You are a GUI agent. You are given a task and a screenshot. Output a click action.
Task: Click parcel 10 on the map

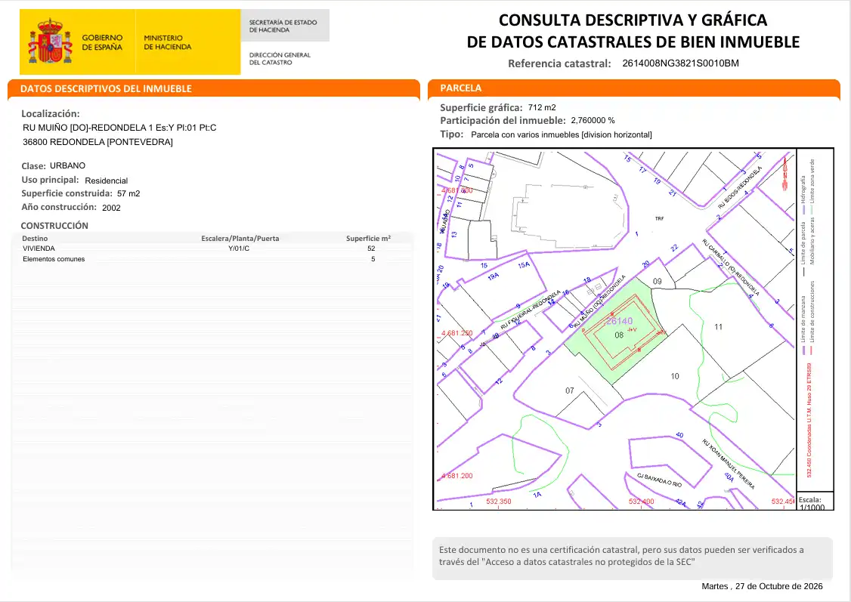point(675,376)
